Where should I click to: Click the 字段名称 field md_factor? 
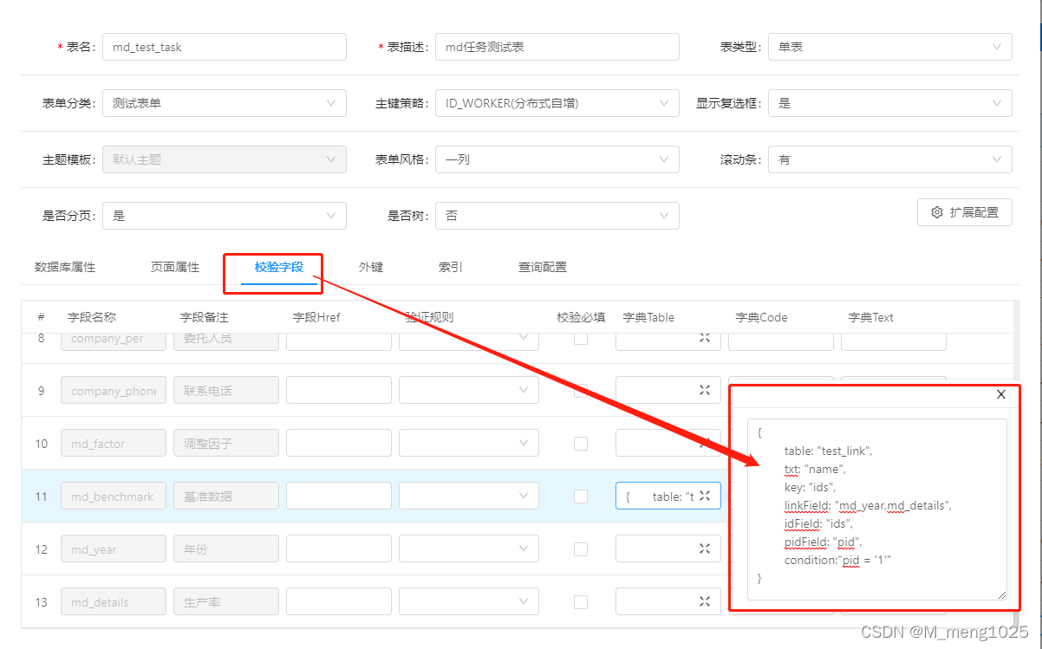coord(114,444)
